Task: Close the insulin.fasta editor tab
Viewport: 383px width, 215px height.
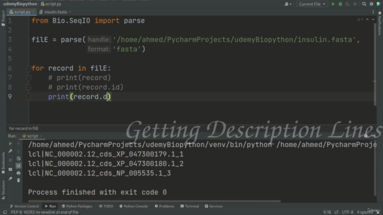Action: click(70, 12)
